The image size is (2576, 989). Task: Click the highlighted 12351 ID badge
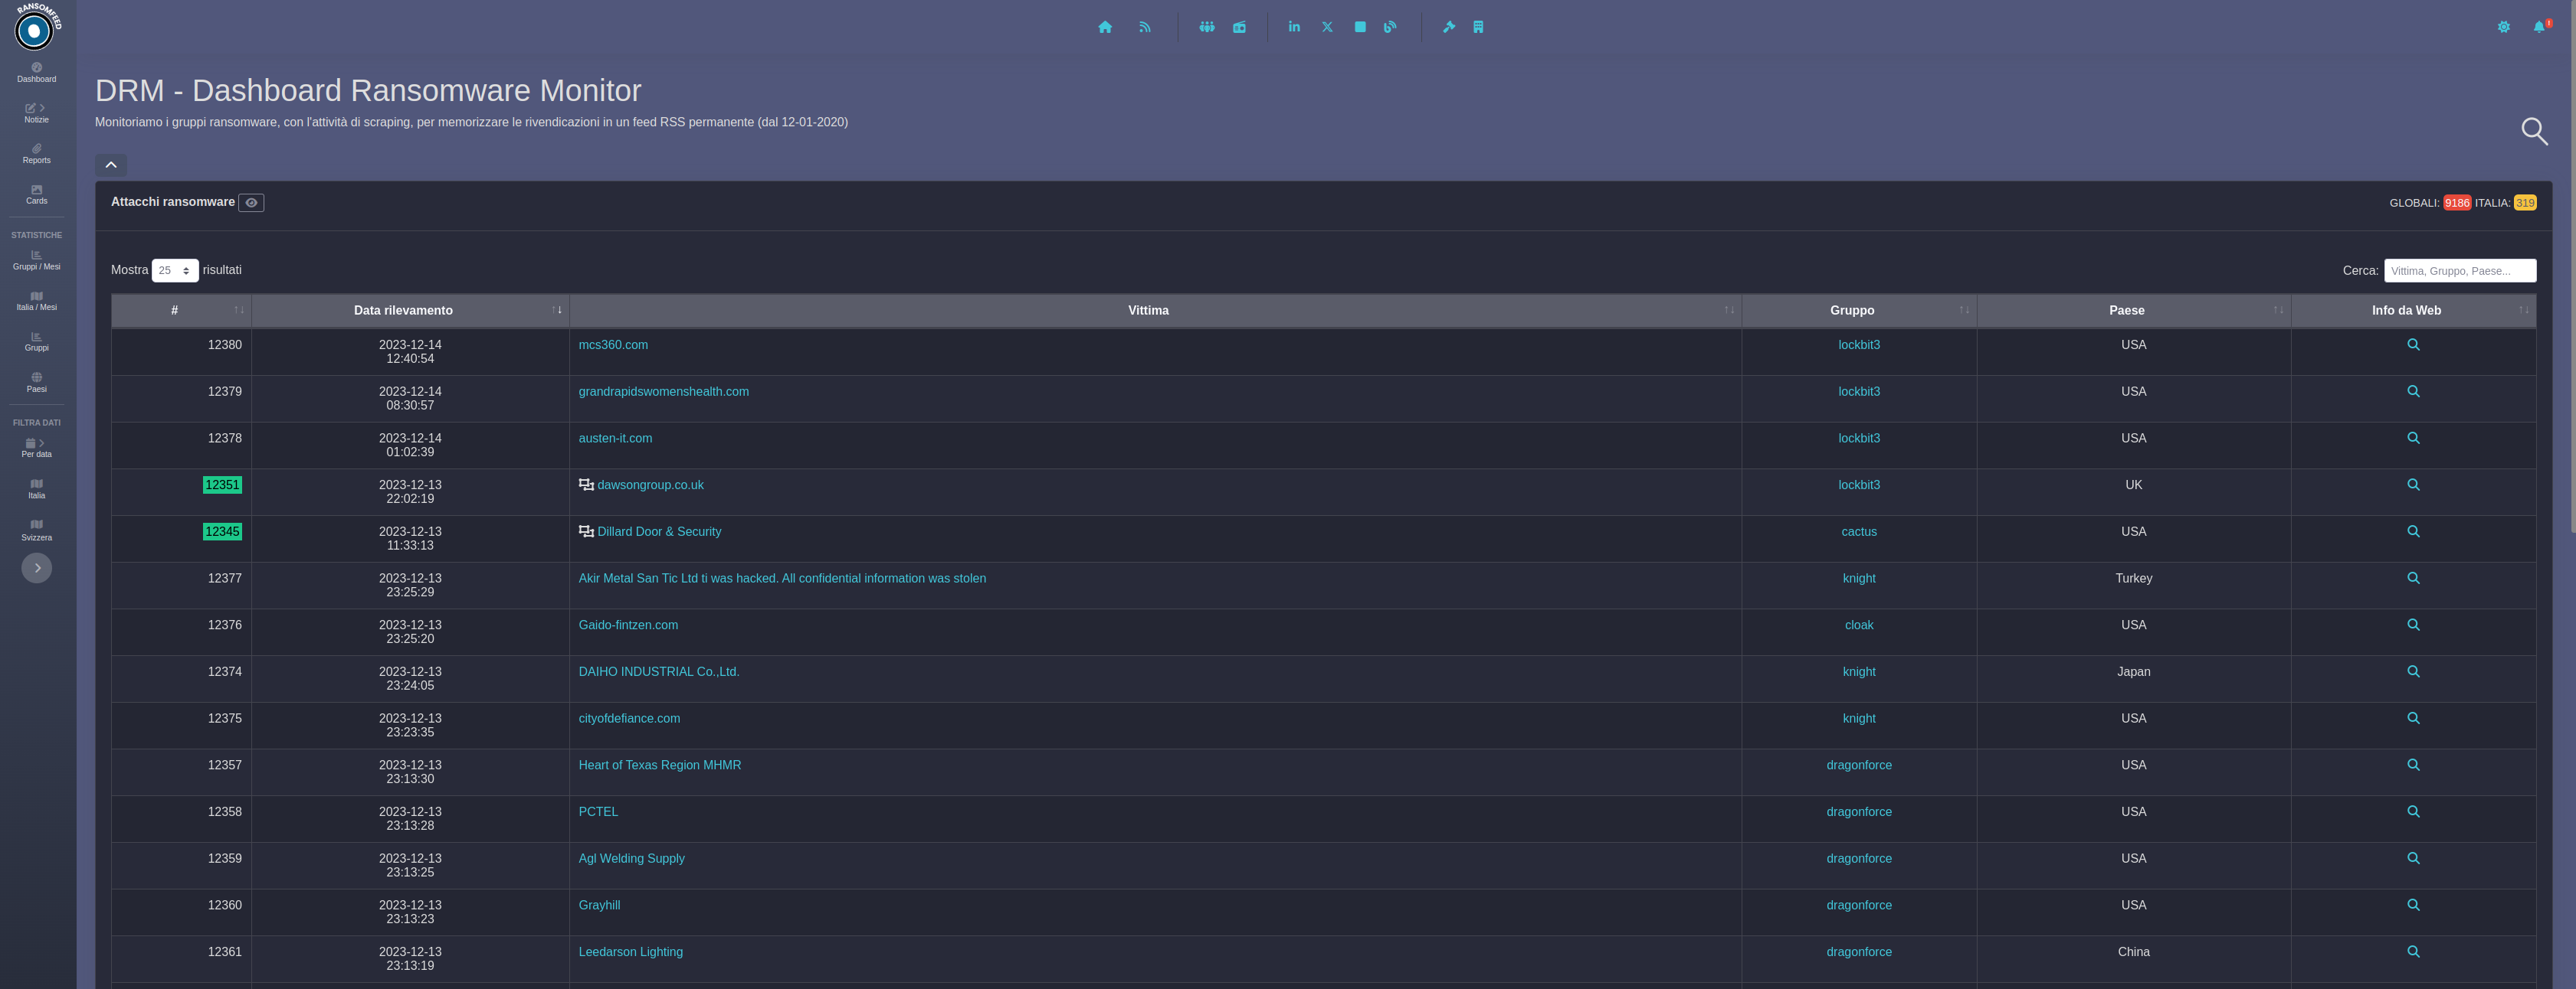point(222,485)
